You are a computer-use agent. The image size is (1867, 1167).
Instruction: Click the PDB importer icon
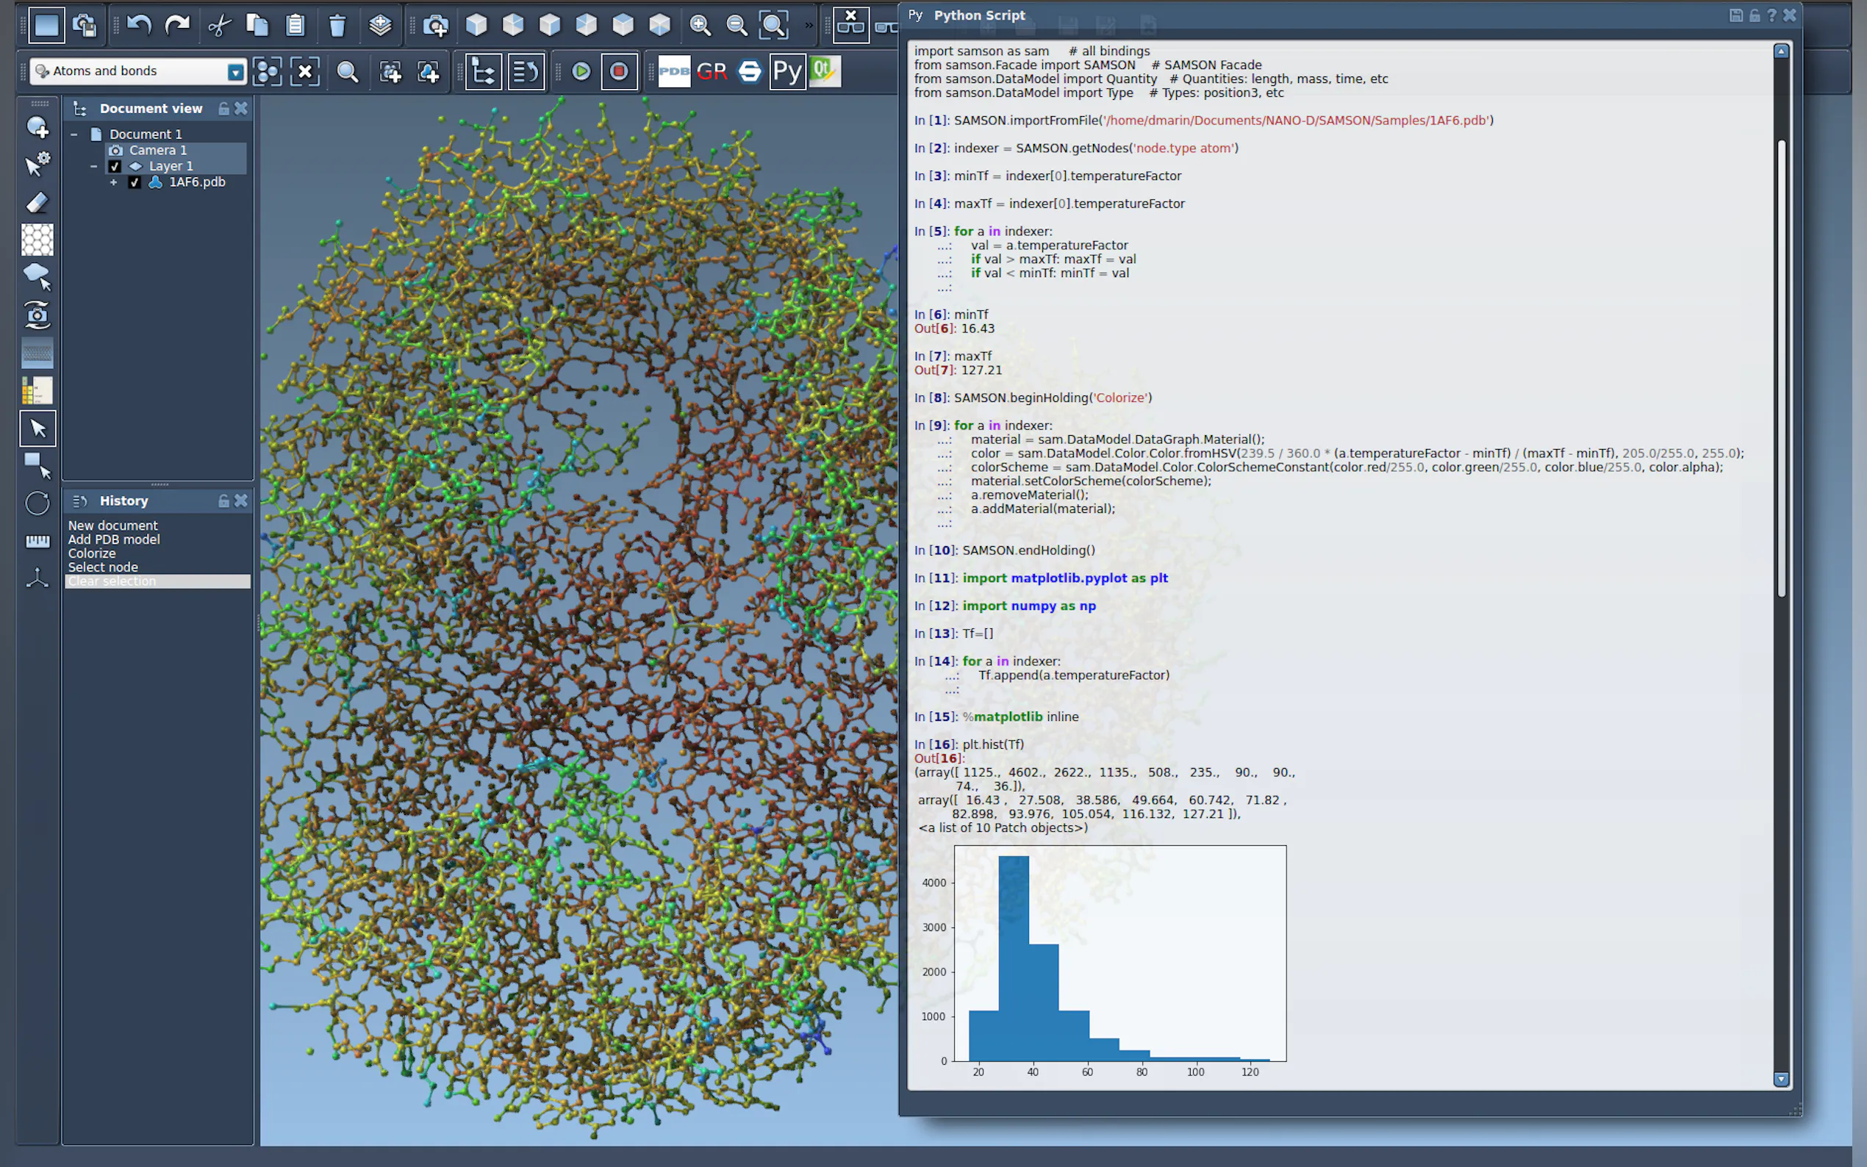point(674,71)
